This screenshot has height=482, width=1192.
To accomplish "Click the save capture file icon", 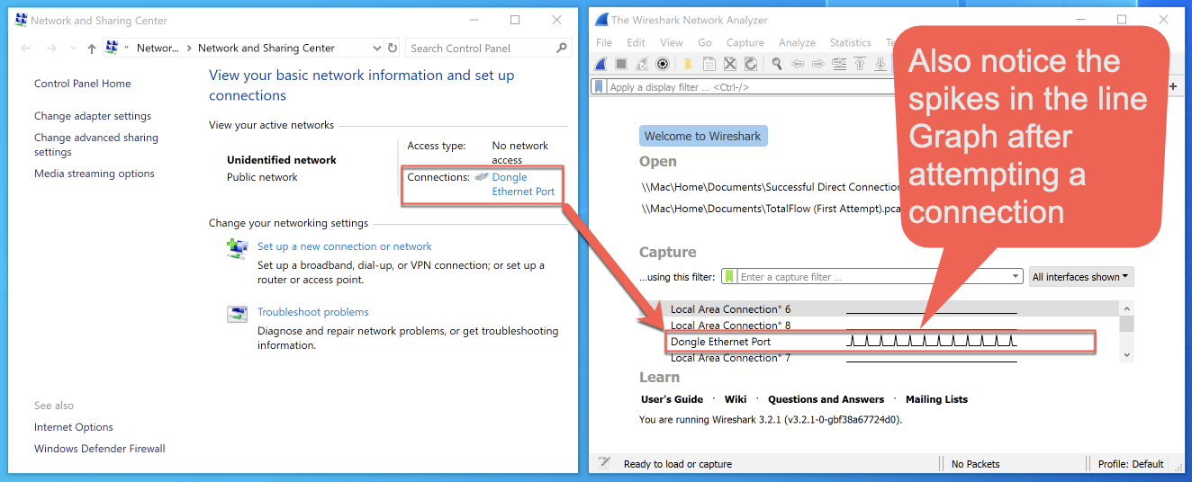I will click(709, 64).
